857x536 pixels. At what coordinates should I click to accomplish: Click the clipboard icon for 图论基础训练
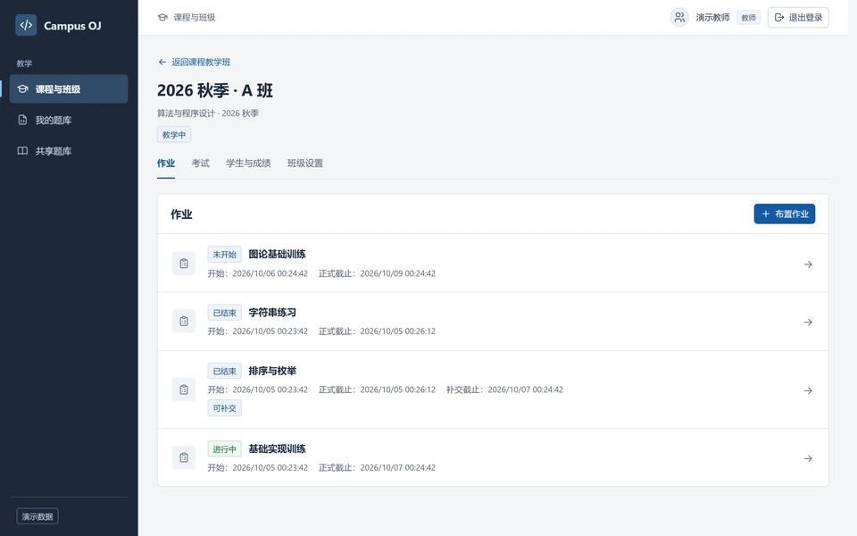click(x=184, y=263)
